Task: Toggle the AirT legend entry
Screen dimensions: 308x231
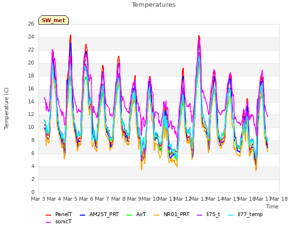Action: 137,214
